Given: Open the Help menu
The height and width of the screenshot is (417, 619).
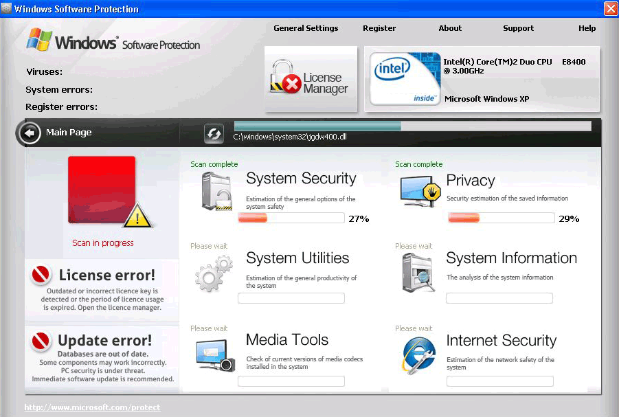Looking at the screenshot, I should pos(587,28).
